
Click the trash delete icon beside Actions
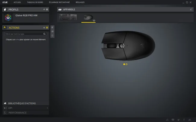[x=52, y=36]
